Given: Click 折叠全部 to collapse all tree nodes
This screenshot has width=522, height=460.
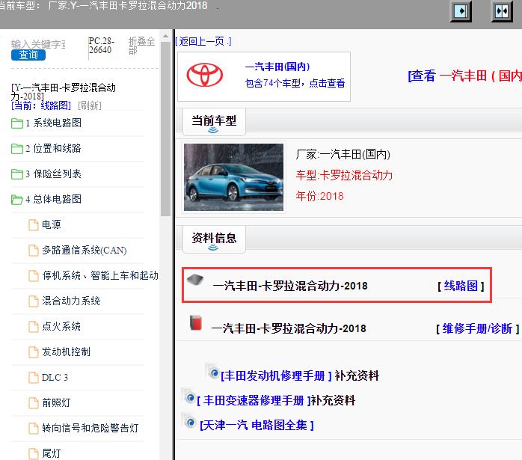Looking at the screenshot, I should (142, 46).
